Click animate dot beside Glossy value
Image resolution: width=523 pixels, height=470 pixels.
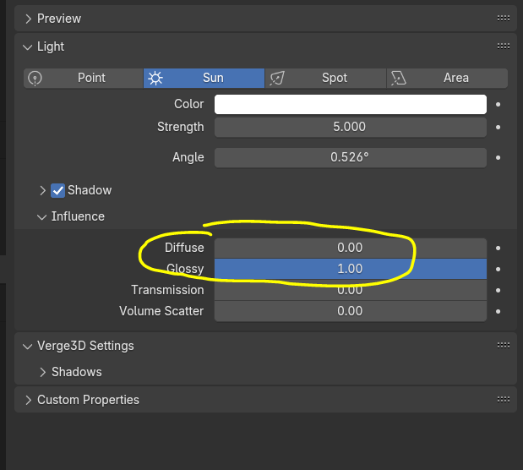pos(498,269)
